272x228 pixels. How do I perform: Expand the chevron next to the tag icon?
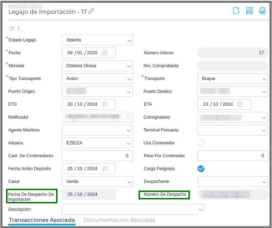click(18, 29)
